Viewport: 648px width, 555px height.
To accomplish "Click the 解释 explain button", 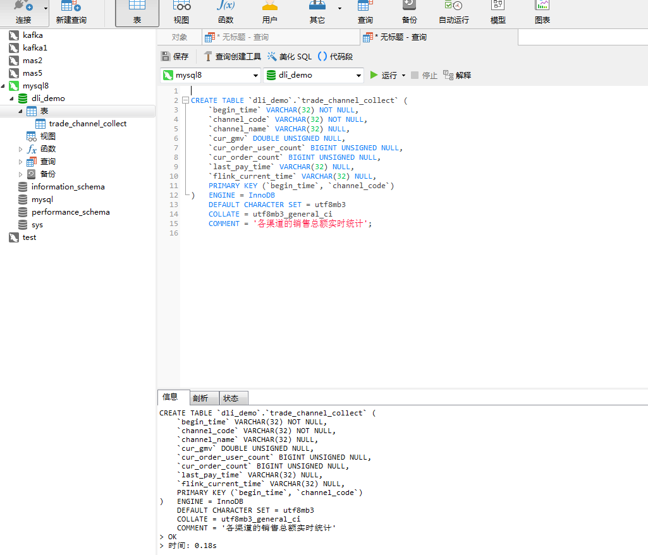I will (457, 75).
